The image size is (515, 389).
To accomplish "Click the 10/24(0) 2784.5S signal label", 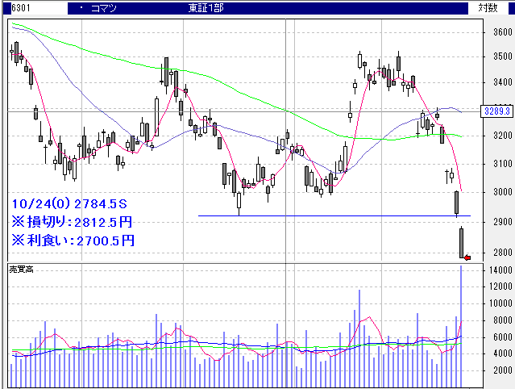I will click(70, 202).
